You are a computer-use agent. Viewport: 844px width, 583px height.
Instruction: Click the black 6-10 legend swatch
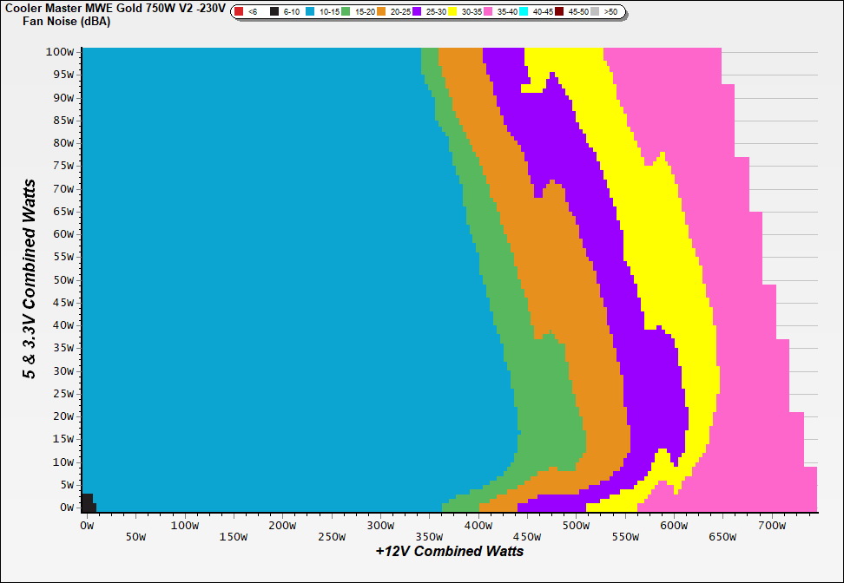pyautogui.click(x=274, y=12)
